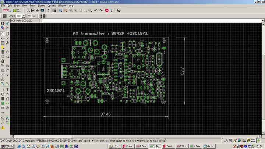
Task: Open the Options menu
Action: pos(52,6)
